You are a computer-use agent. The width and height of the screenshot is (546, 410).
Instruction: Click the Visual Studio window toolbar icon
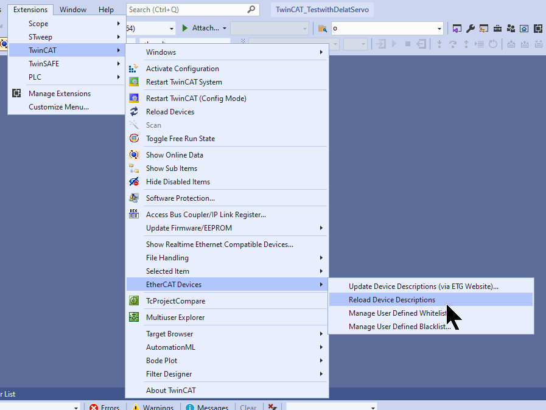[457, 28]
